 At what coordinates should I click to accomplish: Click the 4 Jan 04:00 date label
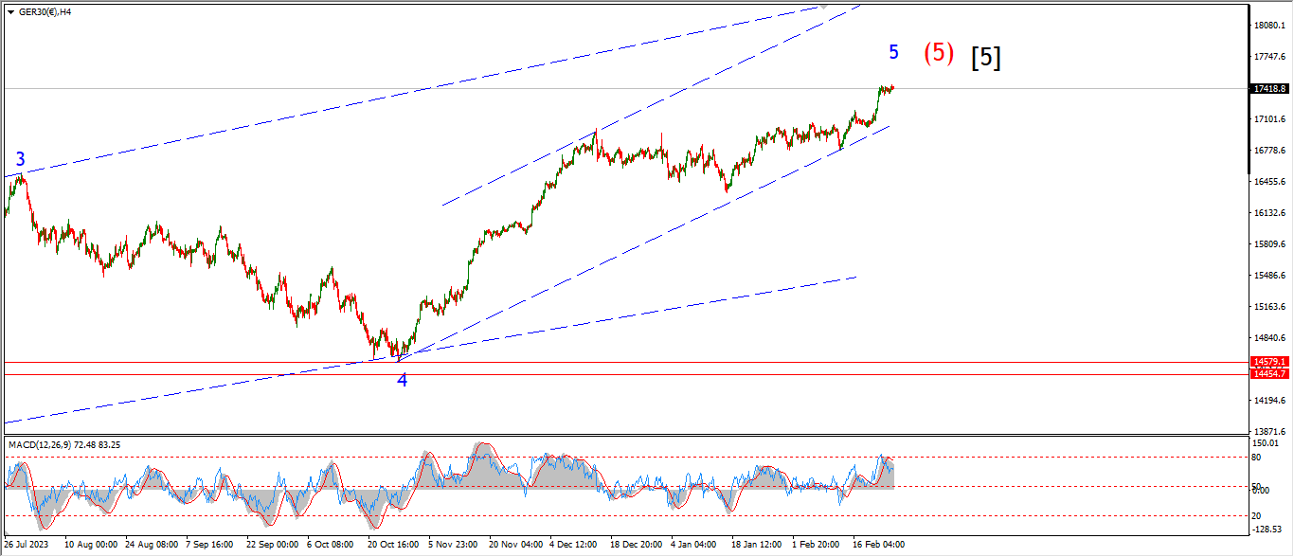[x=693, y=546]
